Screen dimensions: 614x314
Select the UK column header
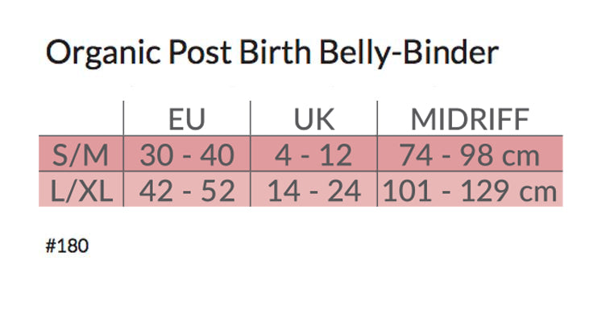click(314, 119)
